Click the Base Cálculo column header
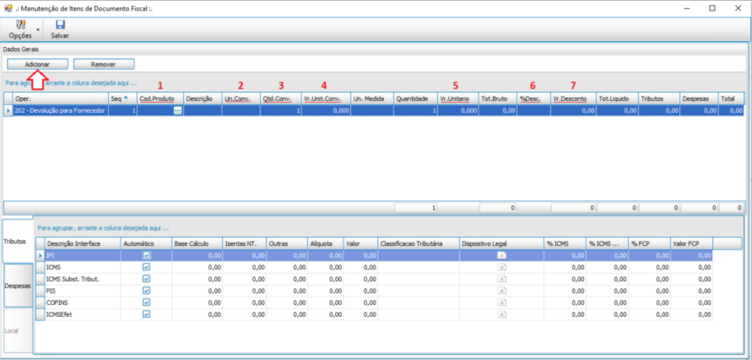The width and height of the screenshot is (752, 360). [197, 244]
